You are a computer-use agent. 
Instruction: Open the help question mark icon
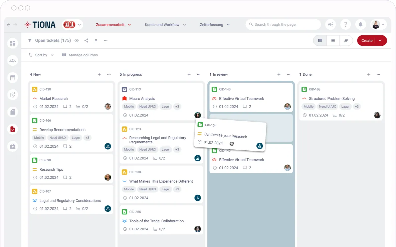pos(346,25)
